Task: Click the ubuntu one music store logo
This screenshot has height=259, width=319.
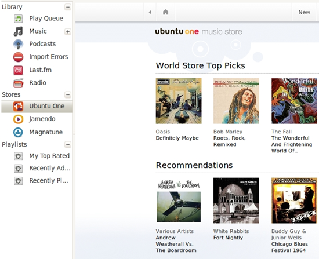Action: point(199,31)
